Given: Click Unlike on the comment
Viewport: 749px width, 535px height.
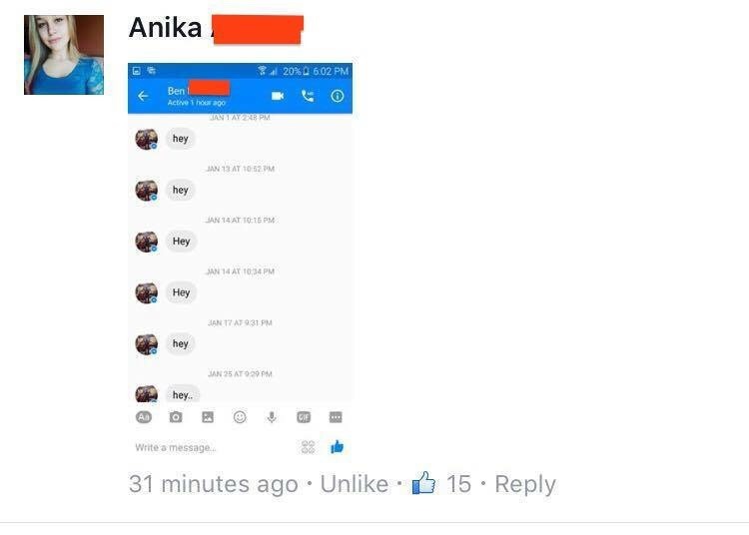Looking at the screenshot, I should pyautogui.click(x=354, y=484).
